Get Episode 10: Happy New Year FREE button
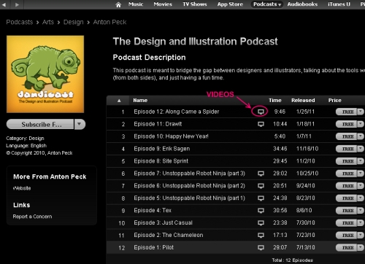This screenshot has height=264, width=365. 346,136
